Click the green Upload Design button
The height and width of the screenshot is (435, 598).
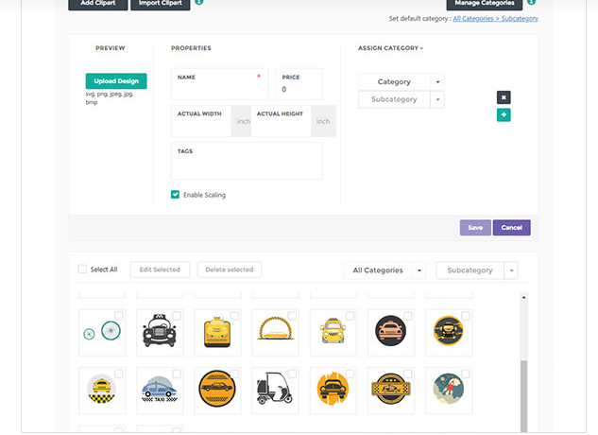pyautogui.click(x=115, y=81)
